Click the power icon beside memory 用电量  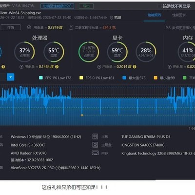tap(169, 67)
